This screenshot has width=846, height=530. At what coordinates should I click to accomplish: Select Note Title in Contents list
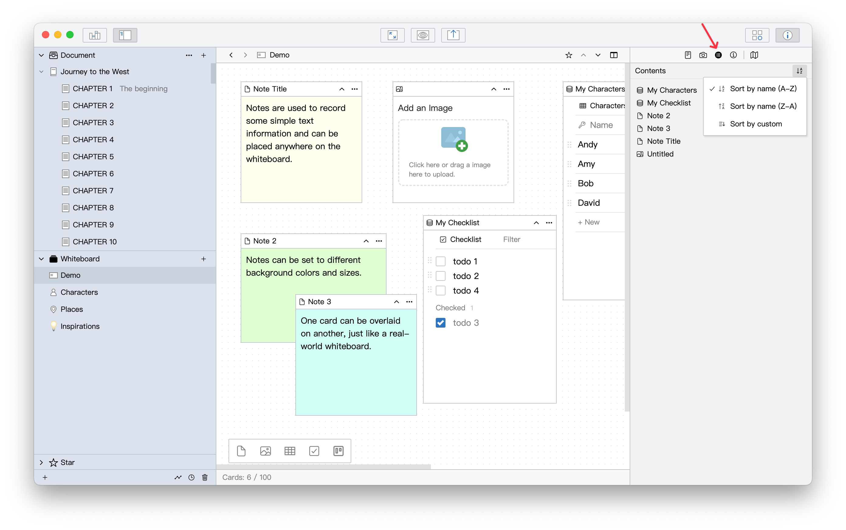point(664,141)
